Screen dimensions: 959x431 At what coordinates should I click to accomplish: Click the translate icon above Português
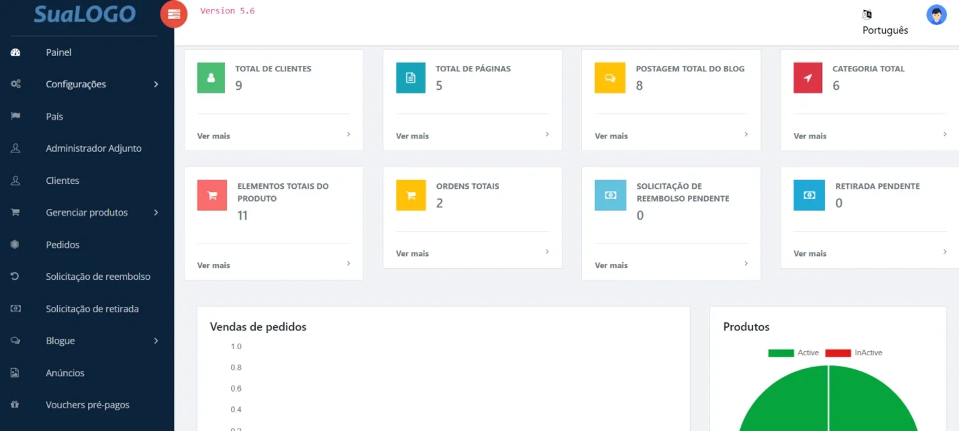tap(867, 15)
